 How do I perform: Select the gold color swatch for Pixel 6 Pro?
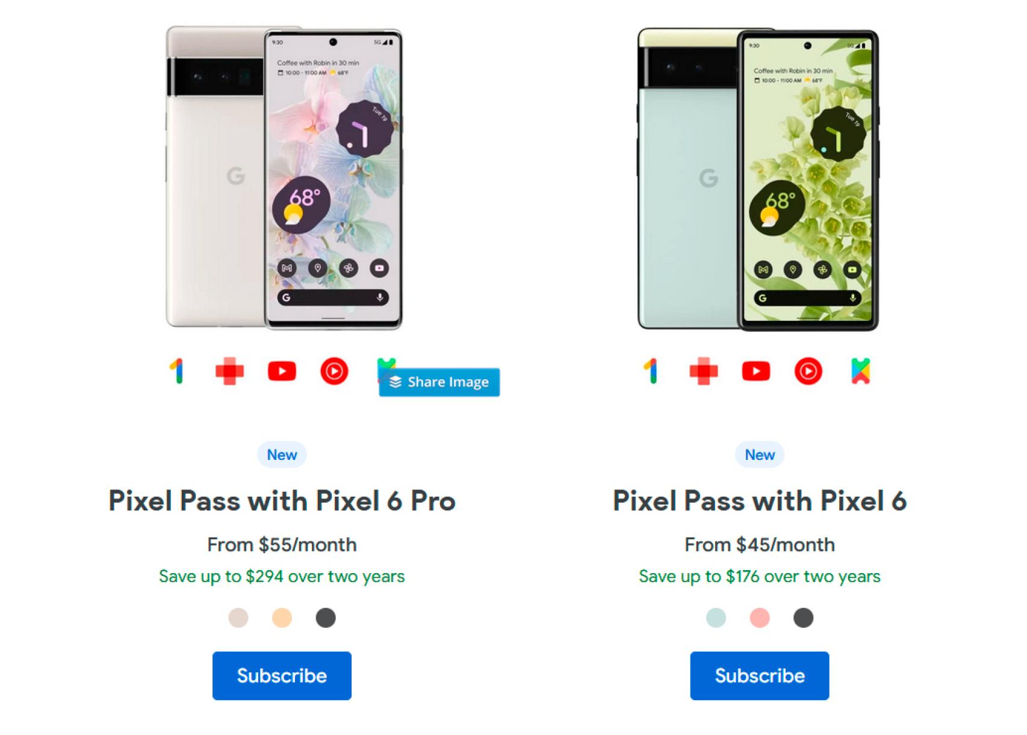(282, 618)
